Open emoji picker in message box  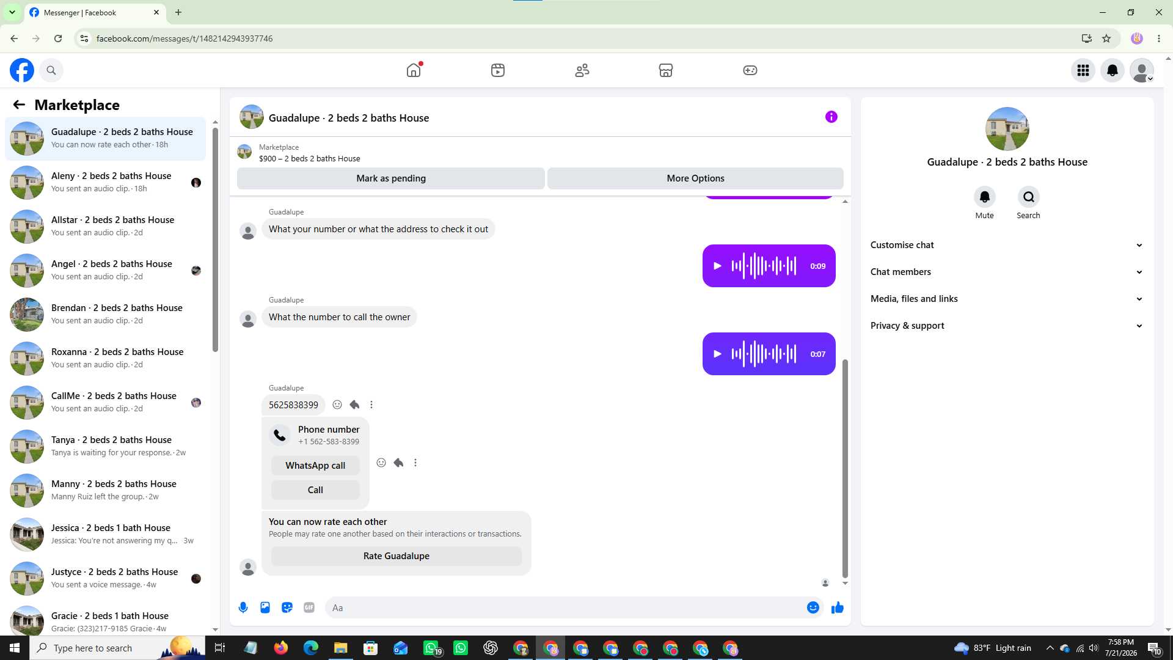(813, 607)
